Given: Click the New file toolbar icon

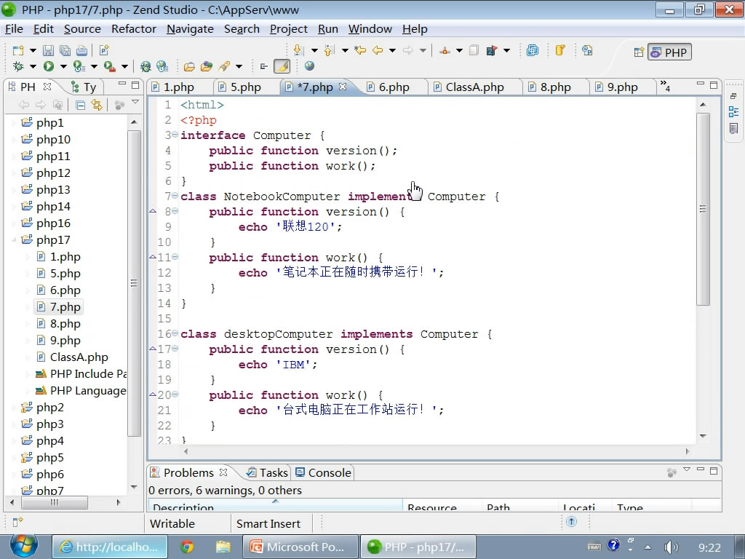Looking at the screenshot, I should coord(18,50).
